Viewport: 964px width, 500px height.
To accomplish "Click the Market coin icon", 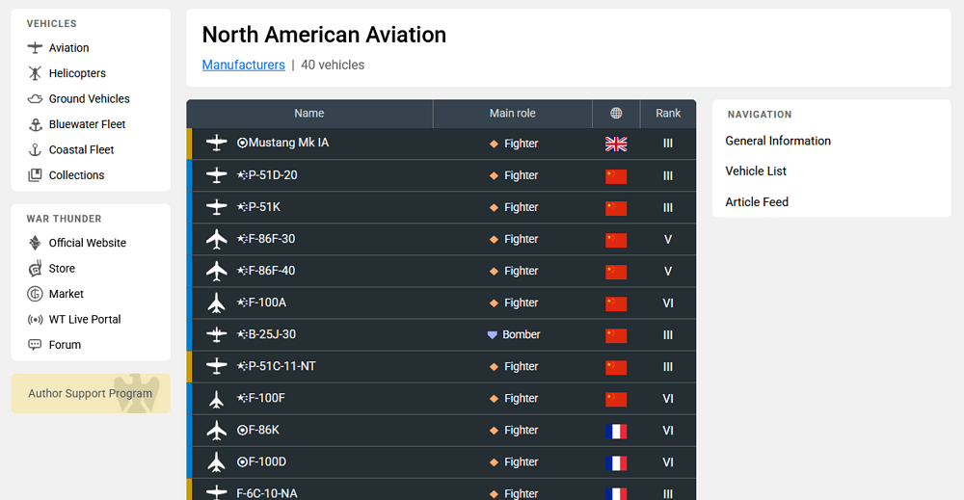I will tap(35, 294).
